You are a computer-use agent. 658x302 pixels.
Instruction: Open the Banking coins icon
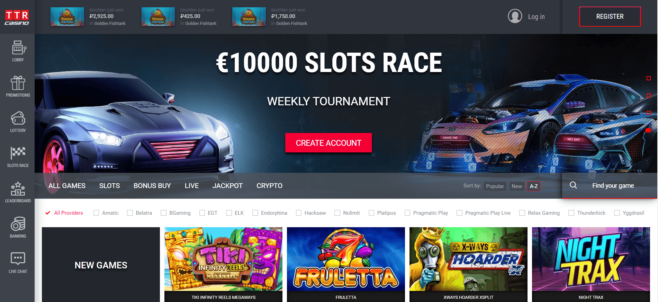point(18,224)
